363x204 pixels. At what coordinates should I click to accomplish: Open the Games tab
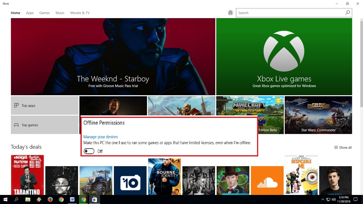(45, 13)
